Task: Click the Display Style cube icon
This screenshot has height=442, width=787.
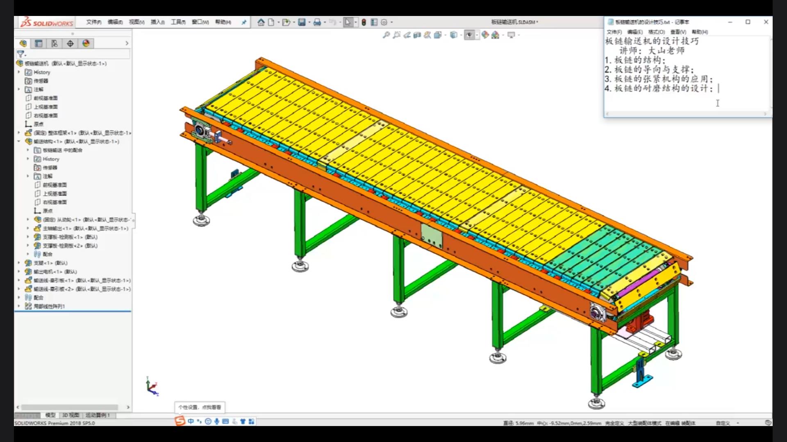Action: [x=453, y=35]
